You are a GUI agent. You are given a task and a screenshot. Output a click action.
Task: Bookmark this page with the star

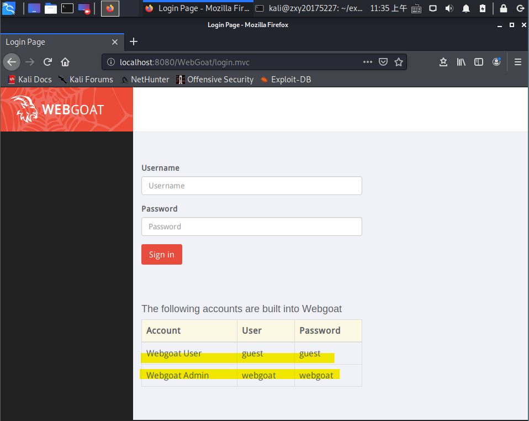399,62
